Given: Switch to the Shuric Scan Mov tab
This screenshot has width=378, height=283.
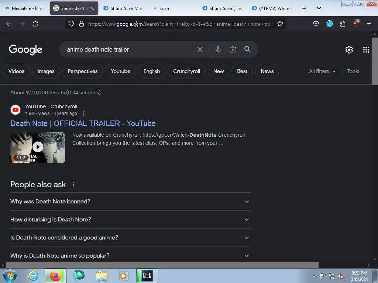Looking at the screenshot, I should point(123,8).
